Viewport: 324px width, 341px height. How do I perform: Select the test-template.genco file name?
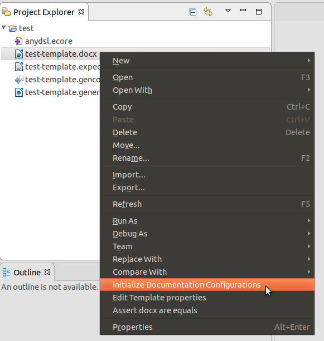pos(62,80)
